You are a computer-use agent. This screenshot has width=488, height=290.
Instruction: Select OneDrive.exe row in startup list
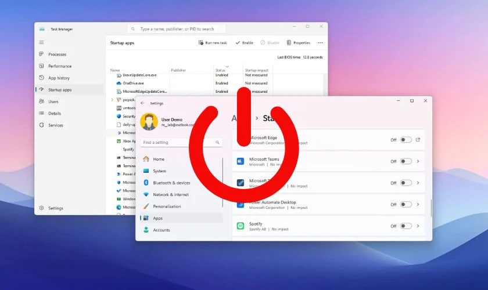pos(216,84)
